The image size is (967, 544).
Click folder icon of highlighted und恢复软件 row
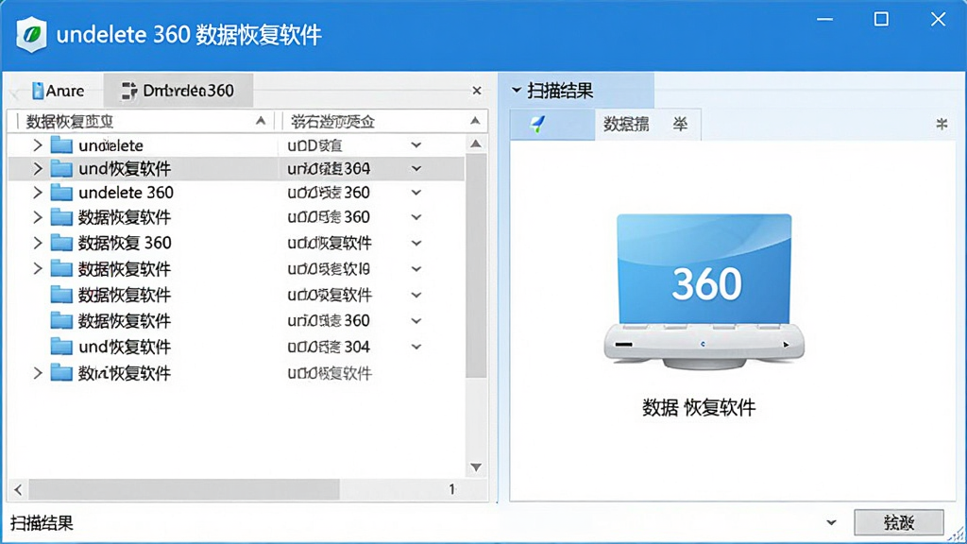[61, 168]
